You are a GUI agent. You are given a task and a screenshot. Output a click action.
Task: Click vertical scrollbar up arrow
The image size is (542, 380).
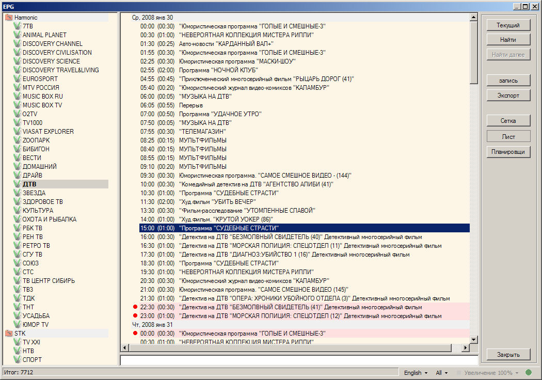473,17
